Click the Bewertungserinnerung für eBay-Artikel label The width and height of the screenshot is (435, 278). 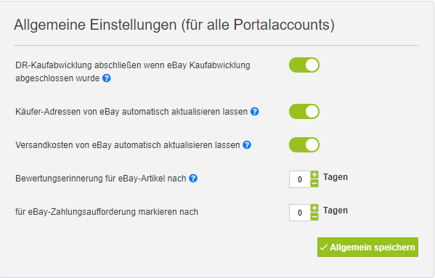click(101, 179)
